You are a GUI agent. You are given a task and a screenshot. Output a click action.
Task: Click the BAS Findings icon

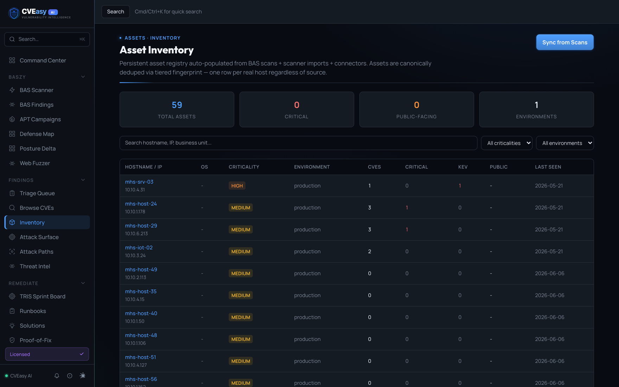(12, 104)
